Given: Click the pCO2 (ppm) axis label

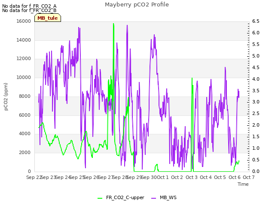Looking at the screenshot, I should [6, 97].
